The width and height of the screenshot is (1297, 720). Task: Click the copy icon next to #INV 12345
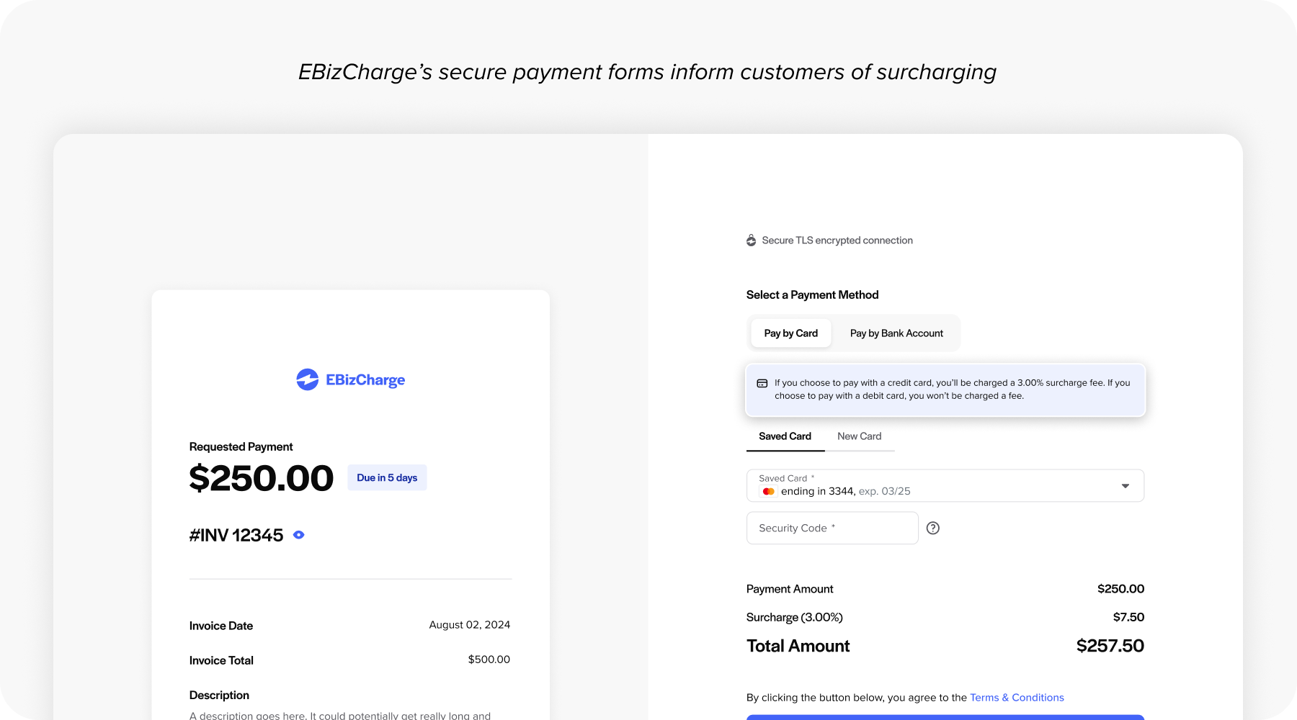pyautogui.click(x=298, y=534)
